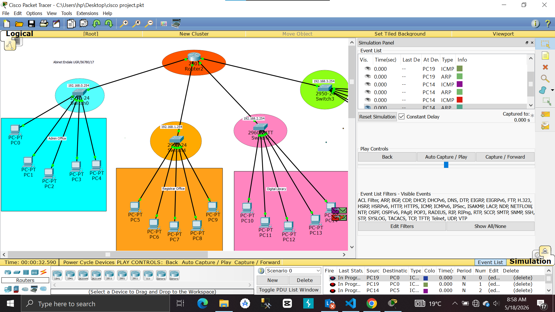Click the Zoom In magnifier icon
This screenshot has width=555, height=312.
(x=124, y=24)
